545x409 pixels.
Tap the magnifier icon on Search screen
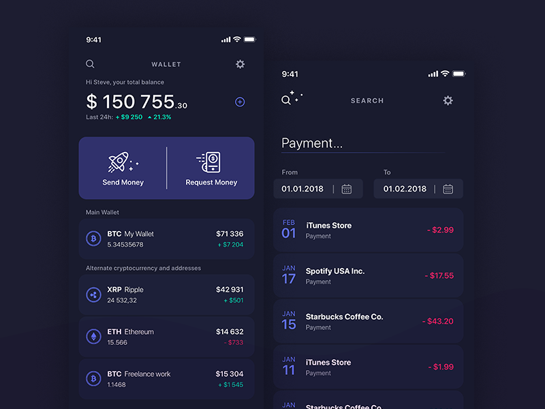click(286, 100)
